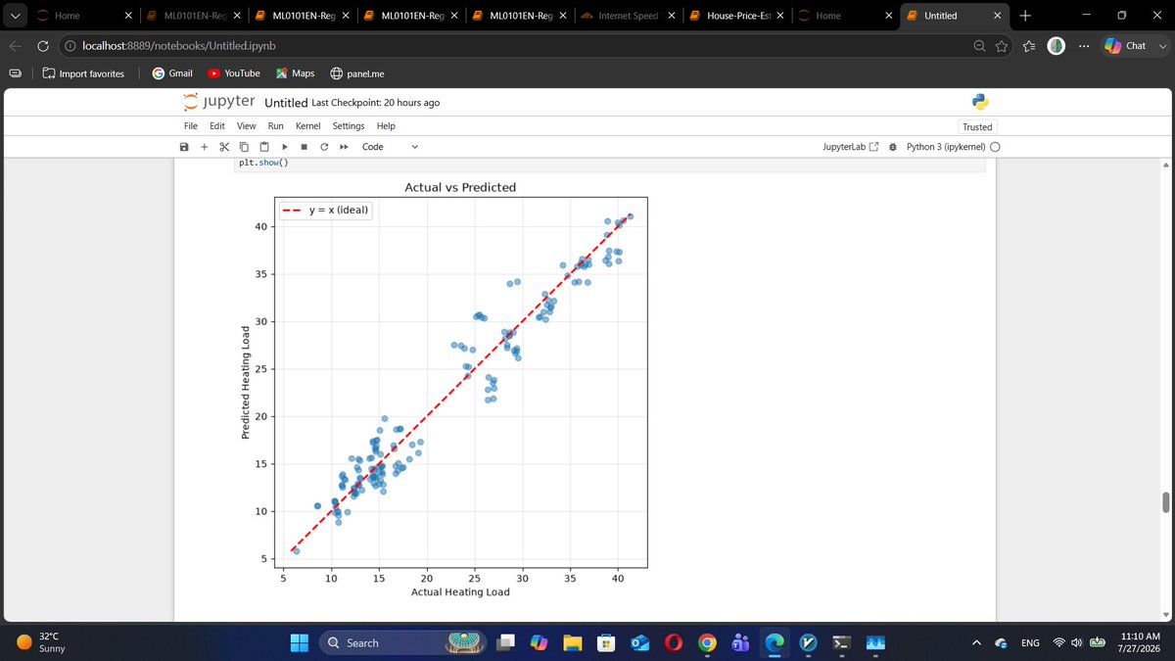Open the Windows Start menu

pos(300,642)
